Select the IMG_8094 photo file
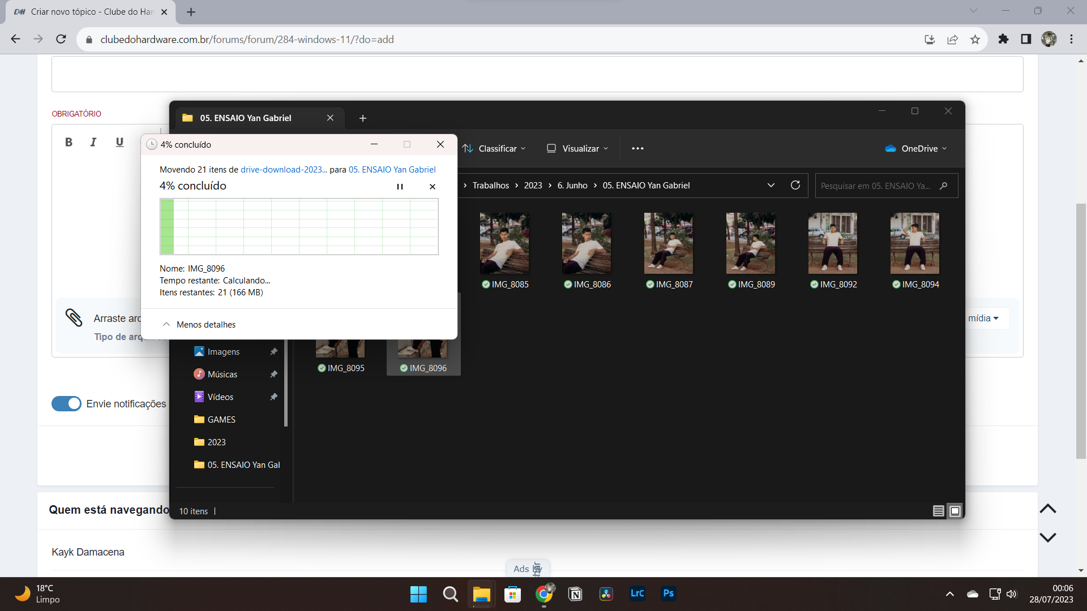 point(915,251)
